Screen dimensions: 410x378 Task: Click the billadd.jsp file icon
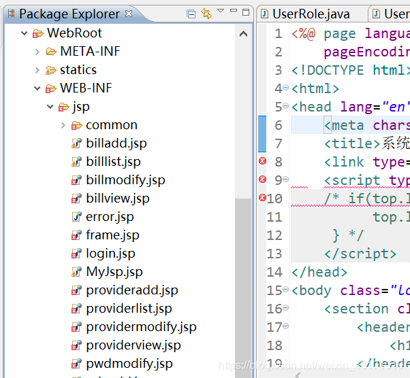76,143
